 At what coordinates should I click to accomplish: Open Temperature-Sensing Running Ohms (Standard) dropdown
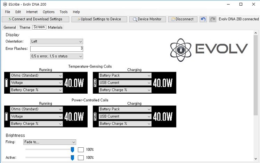[36, 76]
